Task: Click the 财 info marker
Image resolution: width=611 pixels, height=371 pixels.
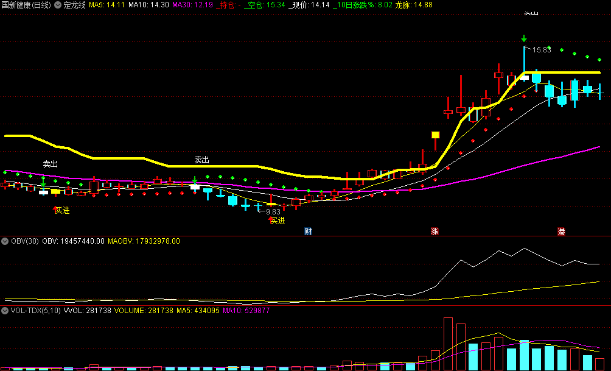Action: click(308, 231)
